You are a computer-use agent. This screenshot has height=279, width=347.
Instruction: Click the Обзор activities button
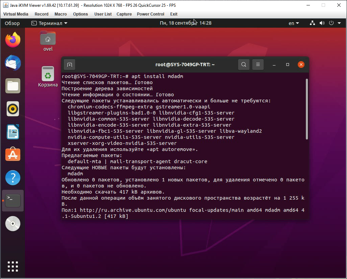tap(12, 23)
